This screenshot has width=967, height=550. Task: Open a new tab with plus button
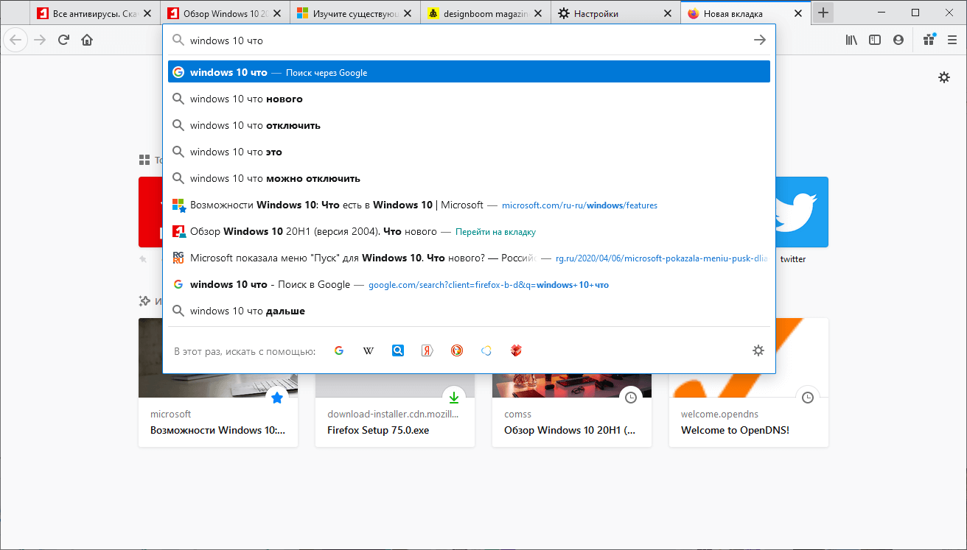pyautogui.click(x=823, y=13)
